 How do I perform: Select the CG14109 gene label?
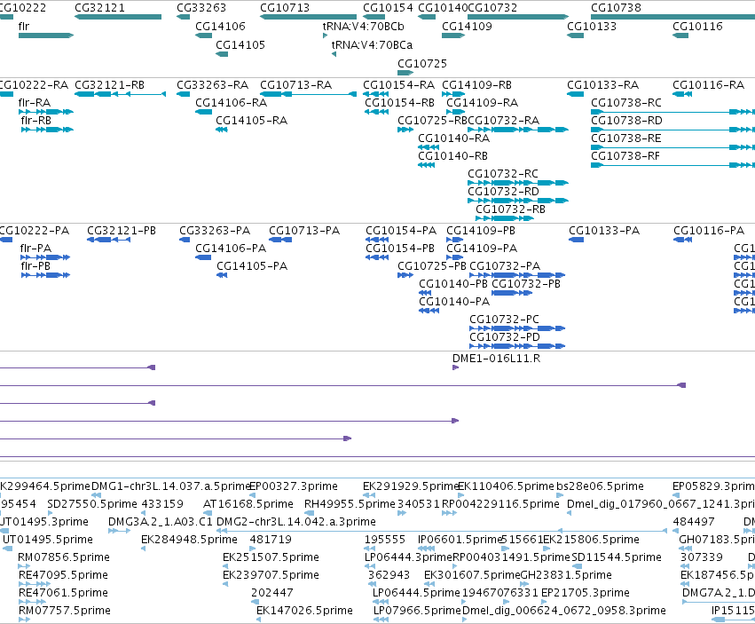(467, 26)
